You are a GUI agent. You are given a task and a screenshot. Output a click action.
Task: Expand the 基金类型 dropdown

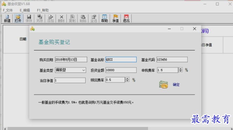(84, 70)
